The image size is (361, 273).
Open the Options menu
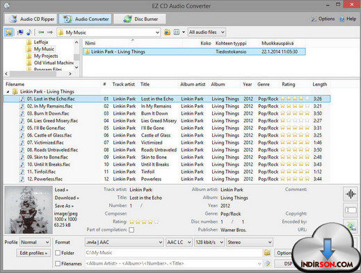(x=323, y=19)
